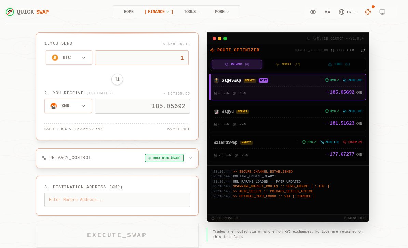Switch to the PRIVACY (3) tab
Screen dimensions: 408x248
pyautogui.click(x=237, y=64)
